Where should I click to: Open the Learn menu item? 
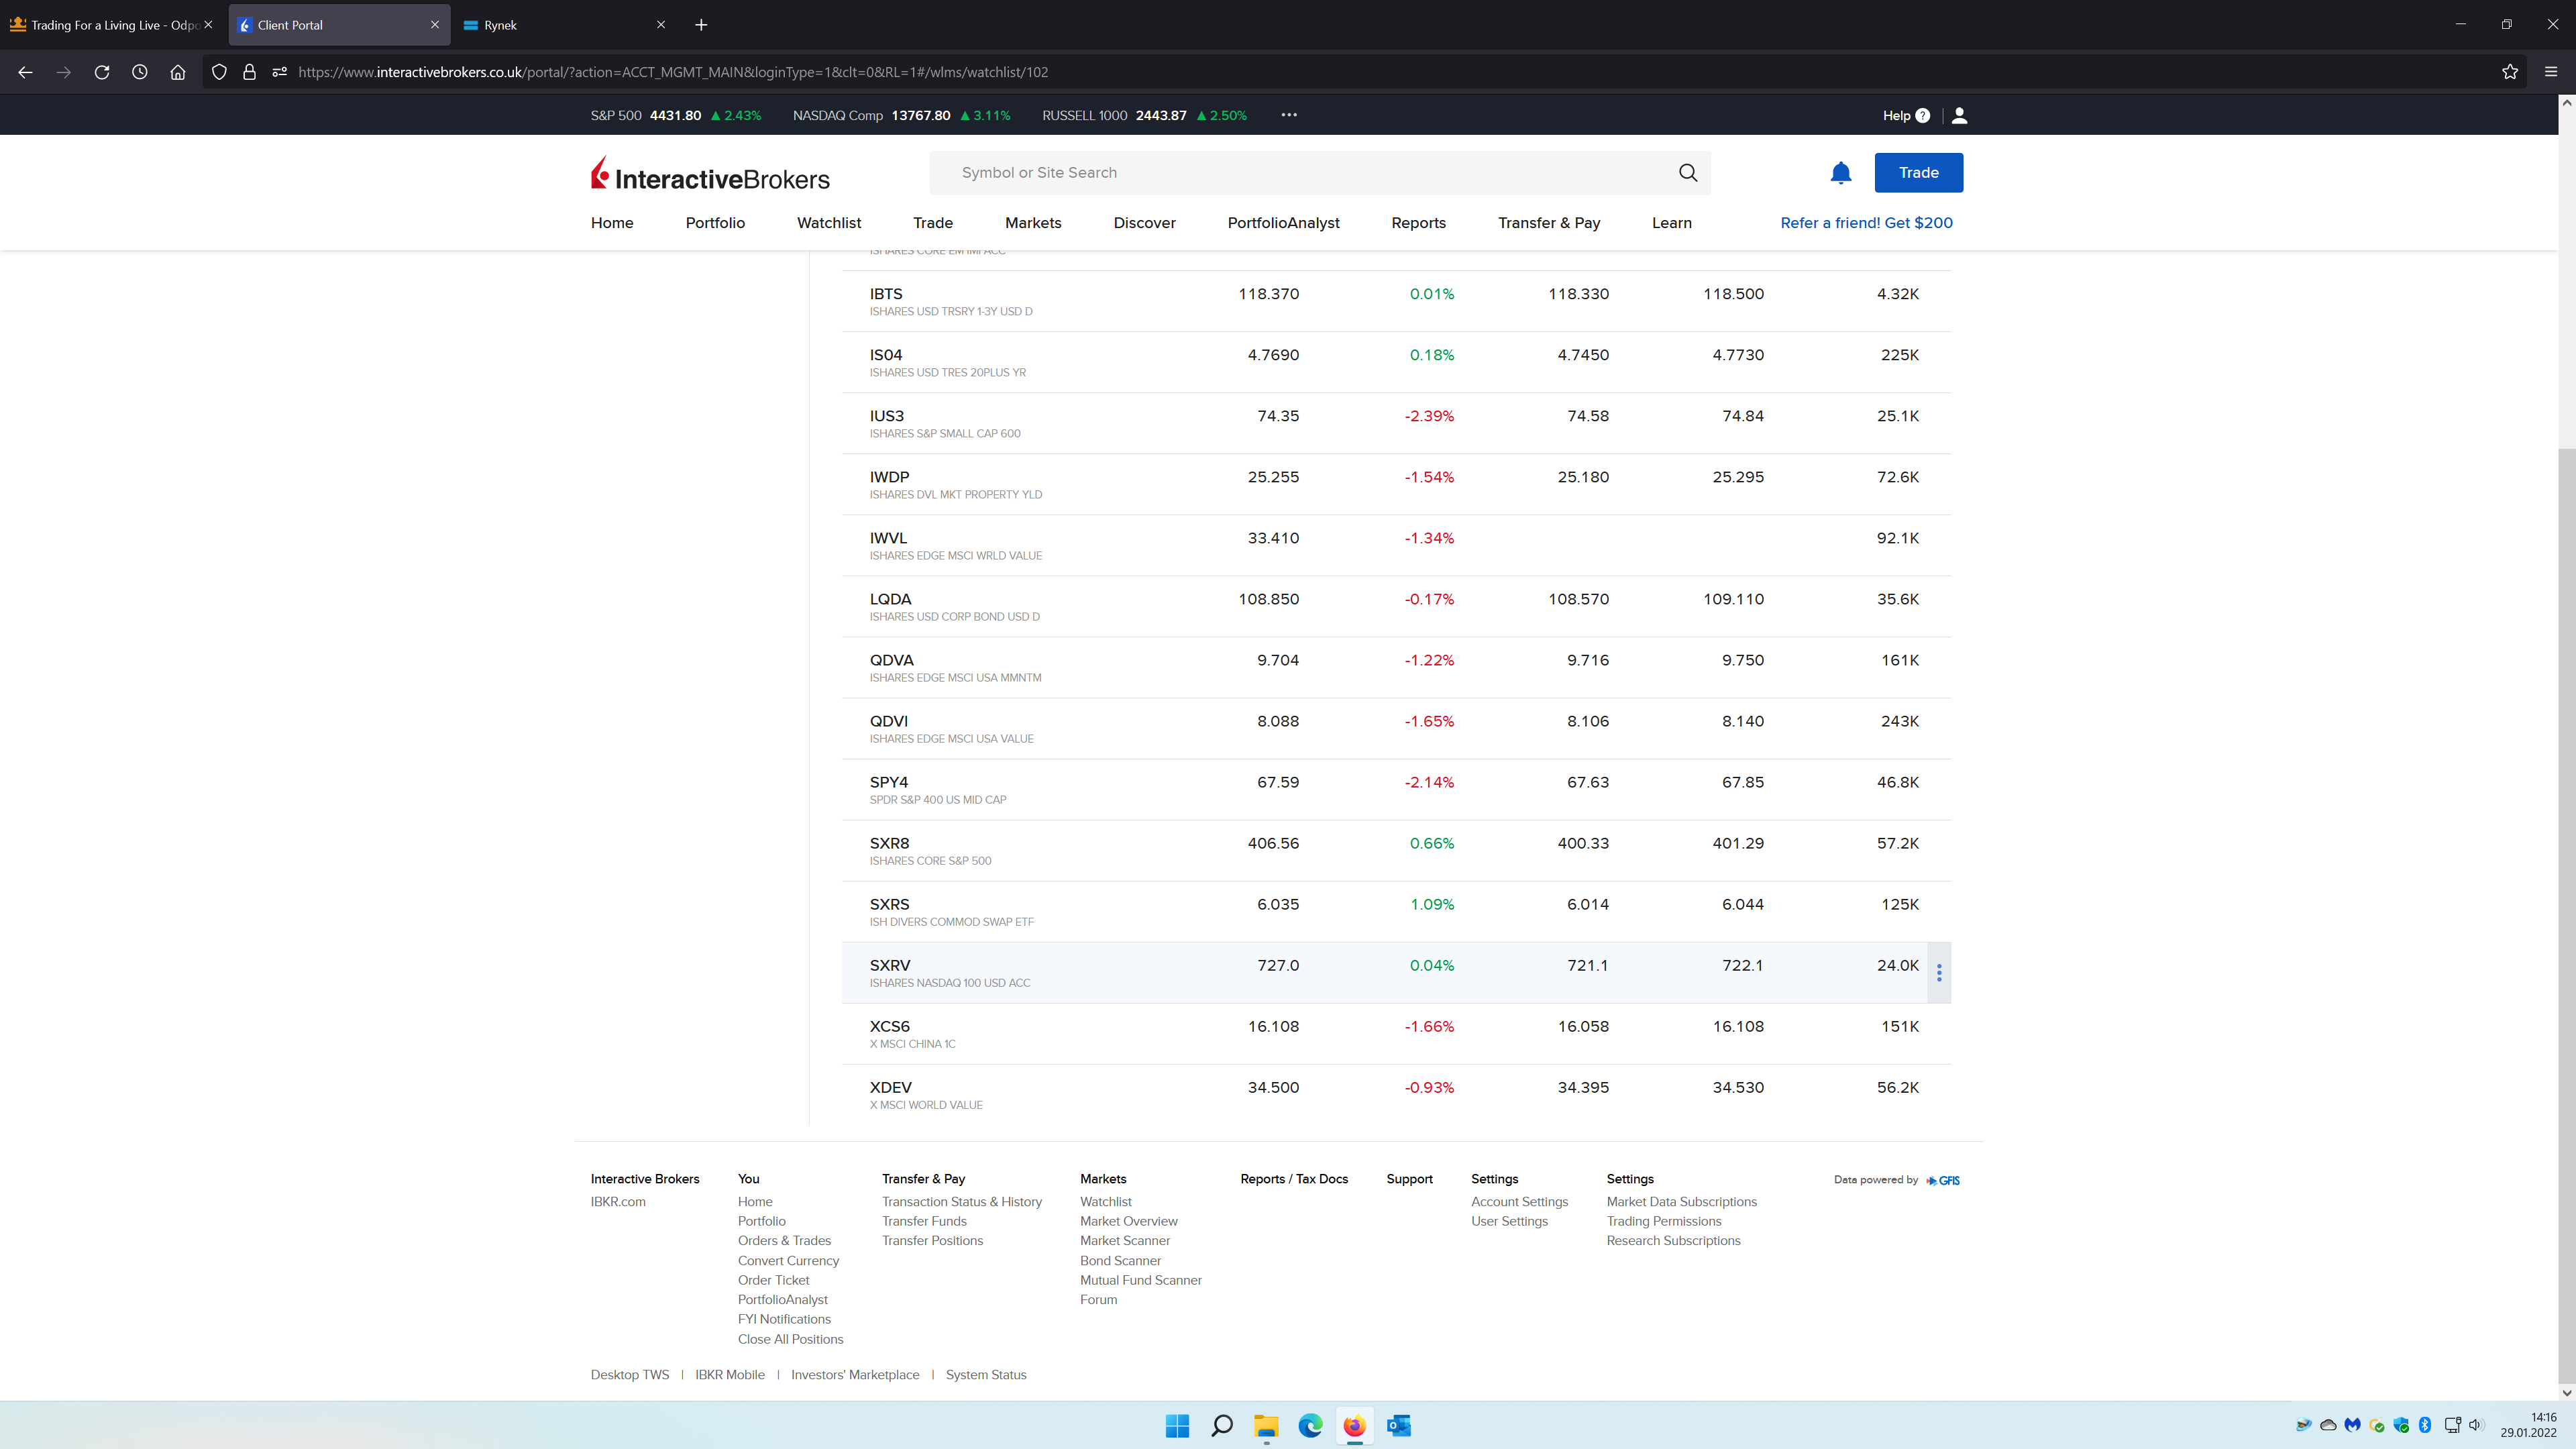click(1672, 222)
